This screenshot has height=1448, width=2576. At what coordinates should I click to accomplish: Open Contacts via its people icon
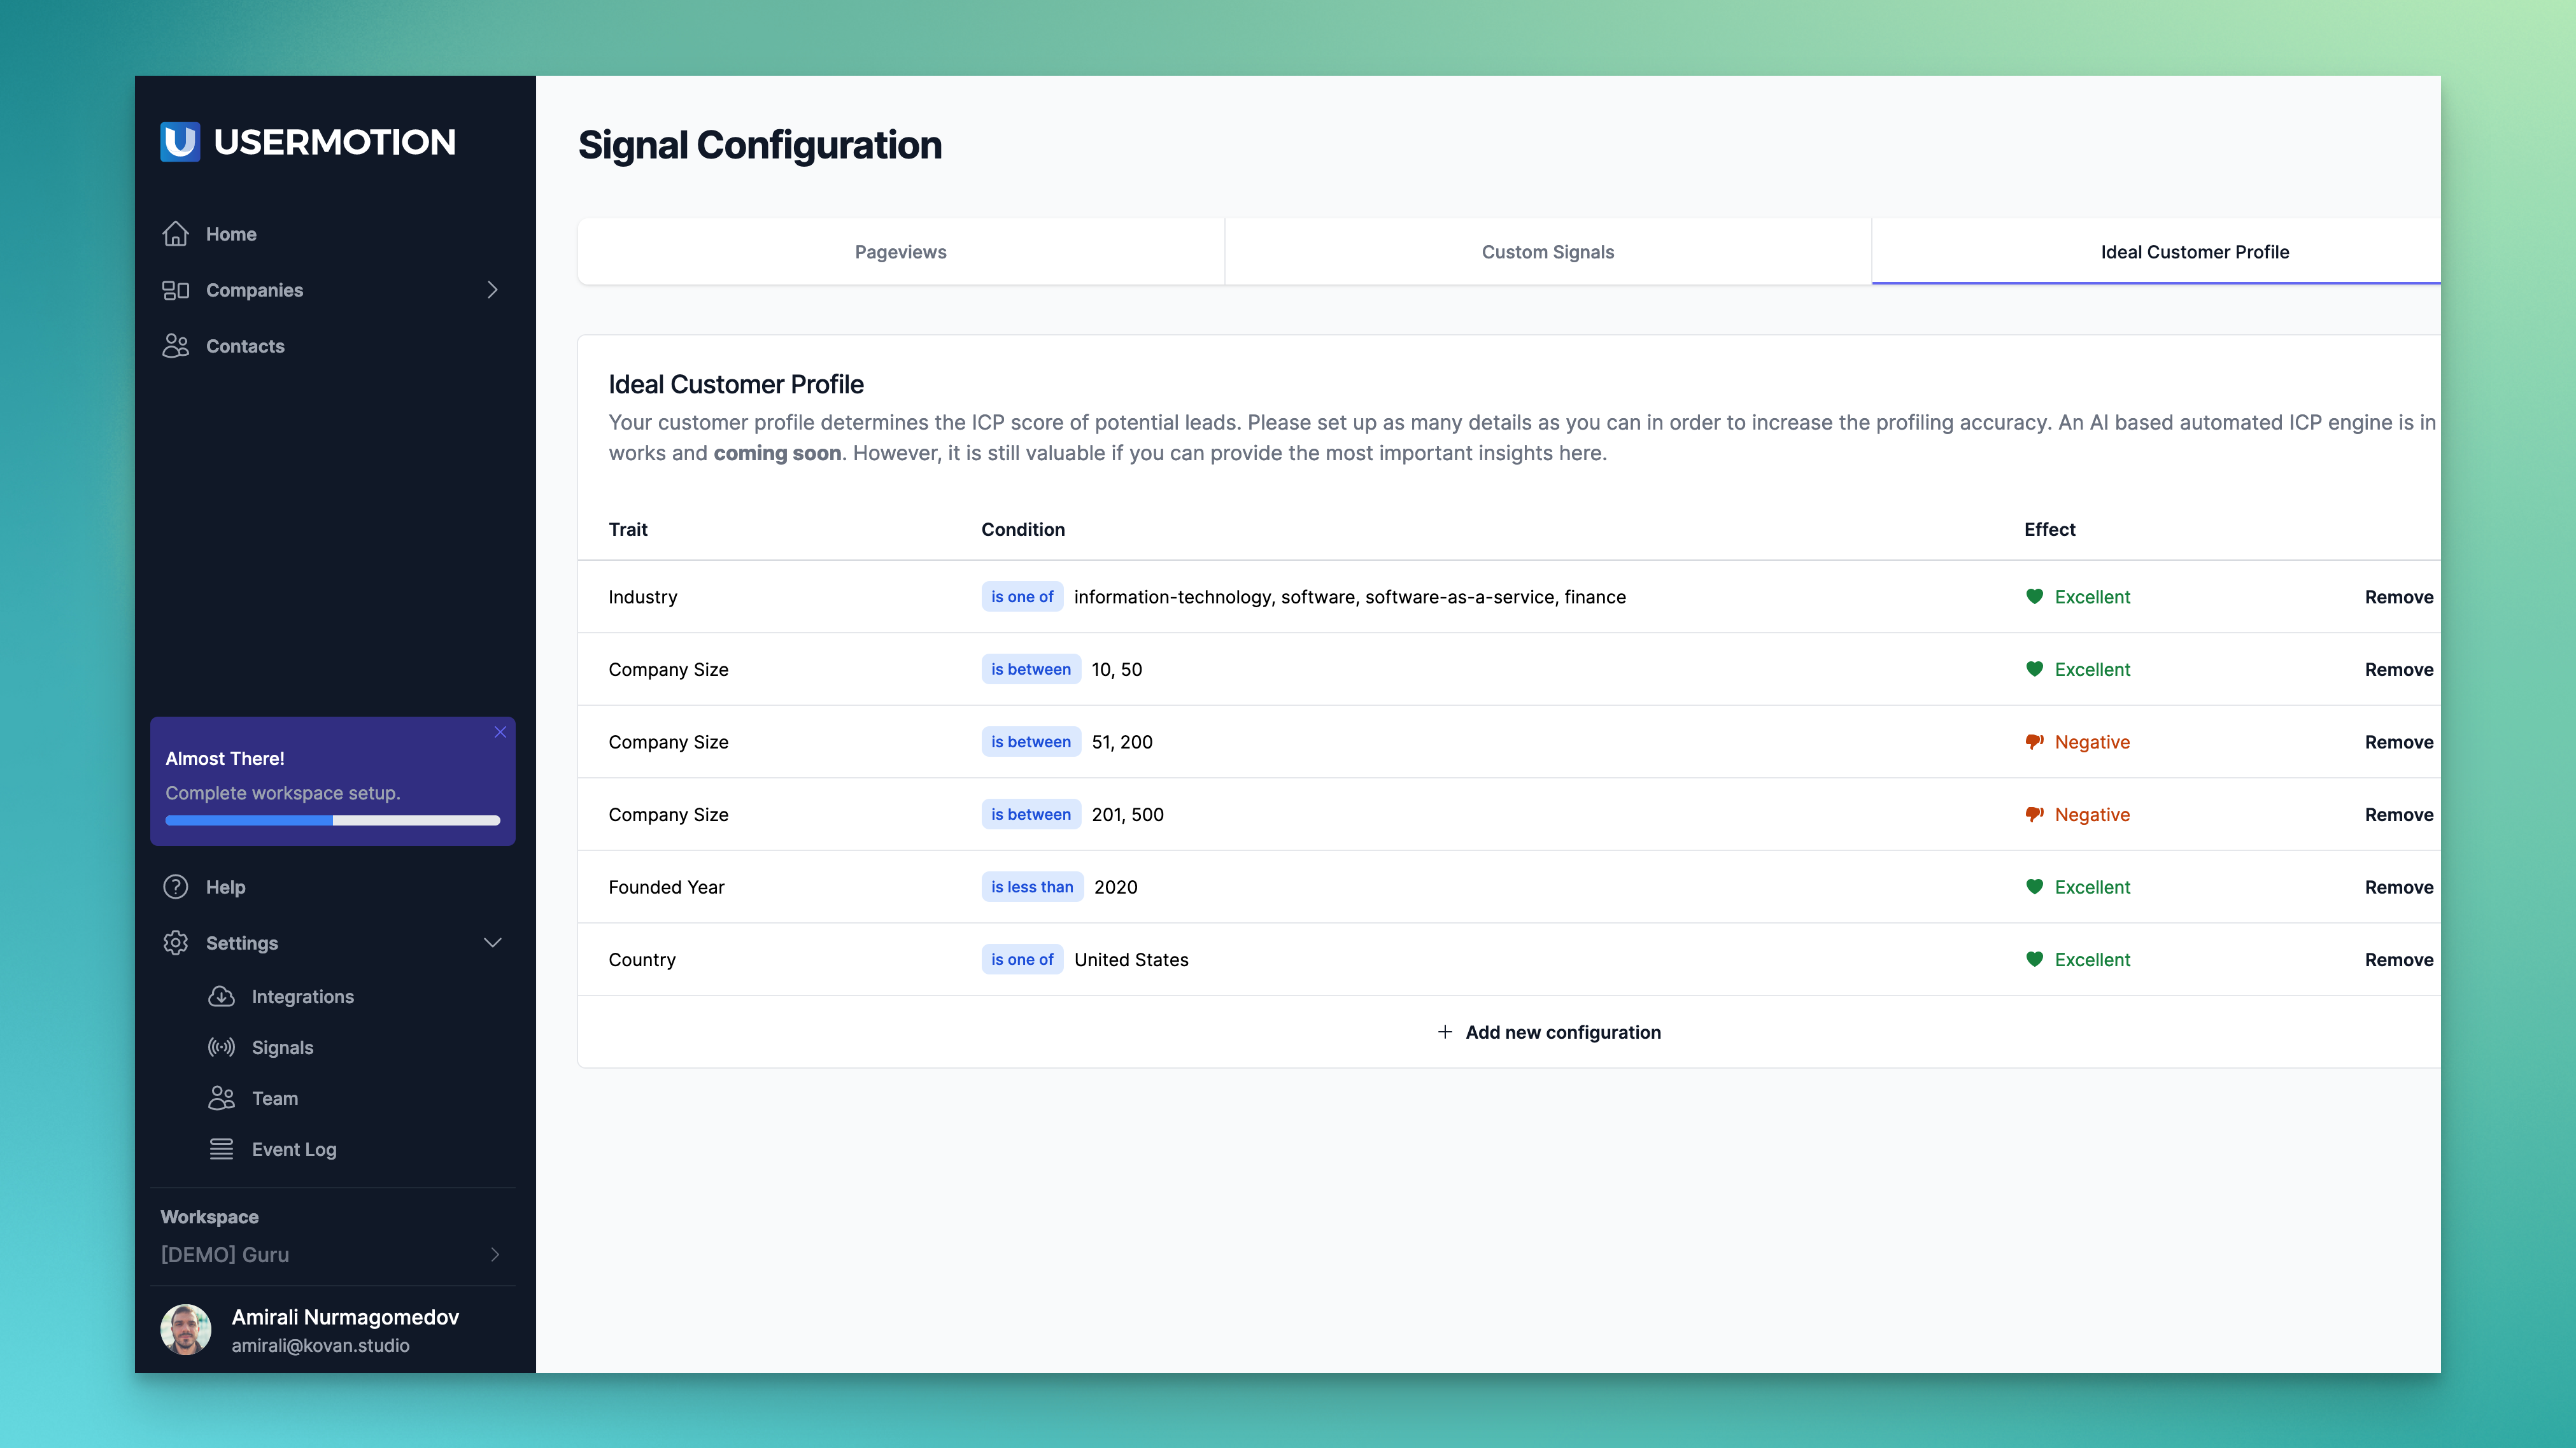tap(175, 346)
